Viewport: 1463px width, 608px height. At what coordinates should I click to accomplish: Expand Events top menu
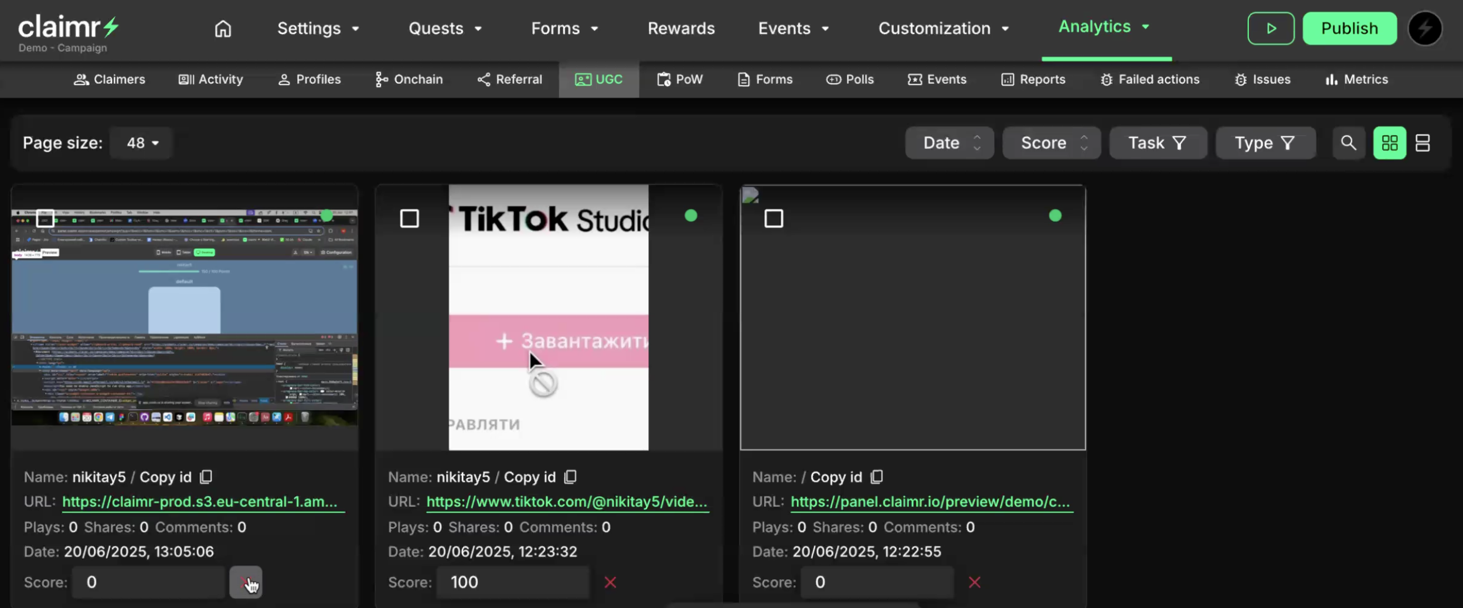tap(794, 28)
